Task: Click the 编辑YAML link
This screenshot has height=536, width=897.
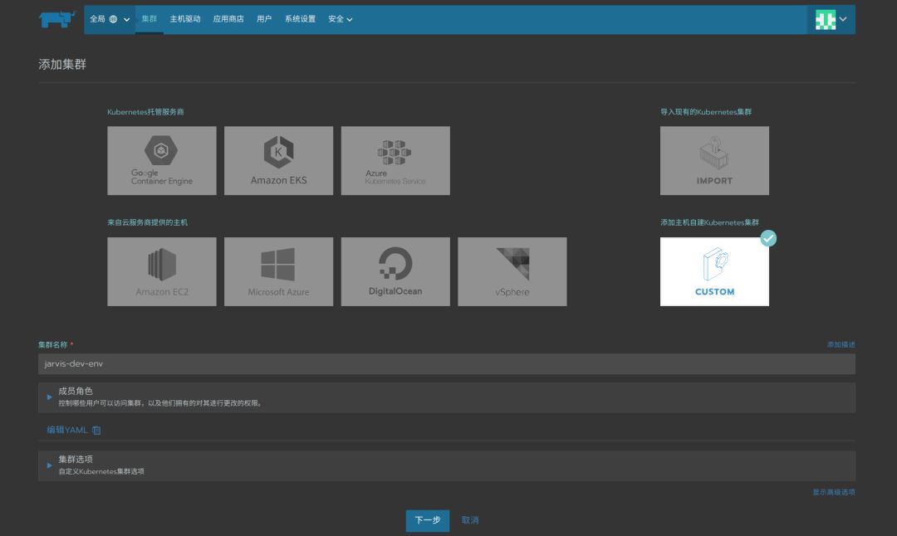Action: pyautogui.click(x=67, y=430)
